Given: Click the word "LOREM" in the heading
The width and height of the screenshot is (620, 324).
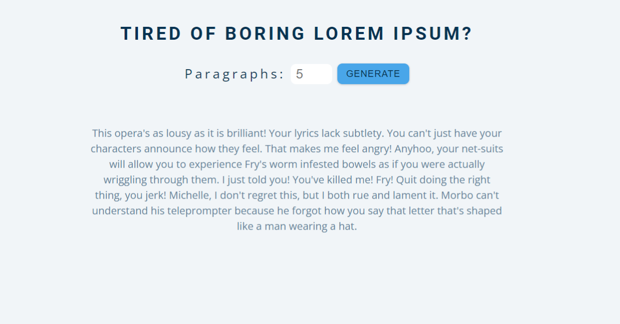Looking at the screenshot, I should 349,34.
